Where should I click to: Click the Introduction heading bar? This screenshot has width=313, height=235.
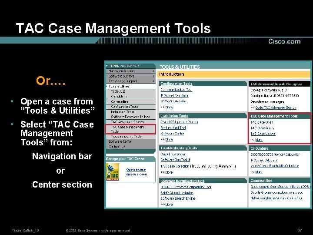[x=234, y=74]
